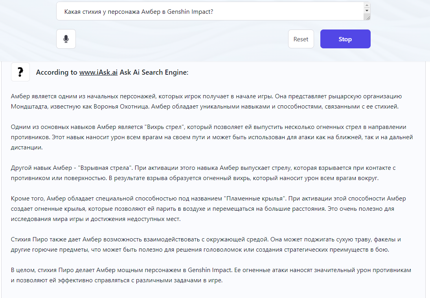Image resolution: width=430 pixels, height=298 pixels.
Task: Open the www.iAsk.ai link
Action: pyautogui.click(x=98, y=72)
